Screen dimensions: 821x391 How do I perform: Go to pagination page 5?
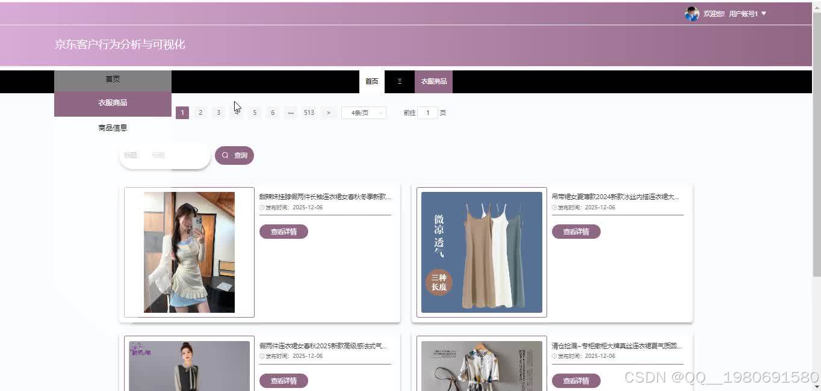[255, 112]
